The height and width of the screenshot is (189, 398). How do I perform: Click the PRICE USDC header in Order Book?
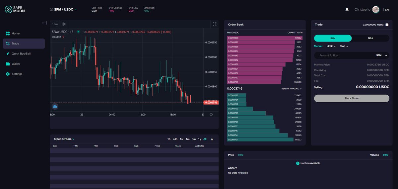[233, 33]
